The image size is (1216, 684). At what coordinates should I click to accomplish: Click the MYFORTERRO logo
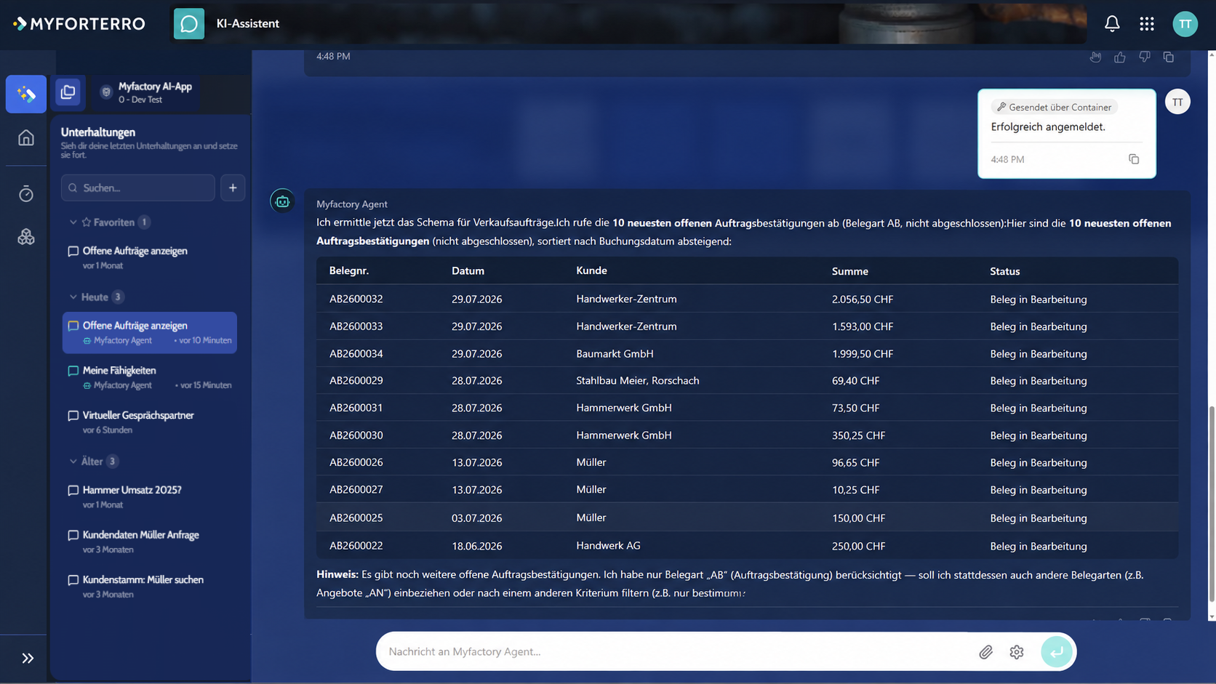click(x=79, y=24)
